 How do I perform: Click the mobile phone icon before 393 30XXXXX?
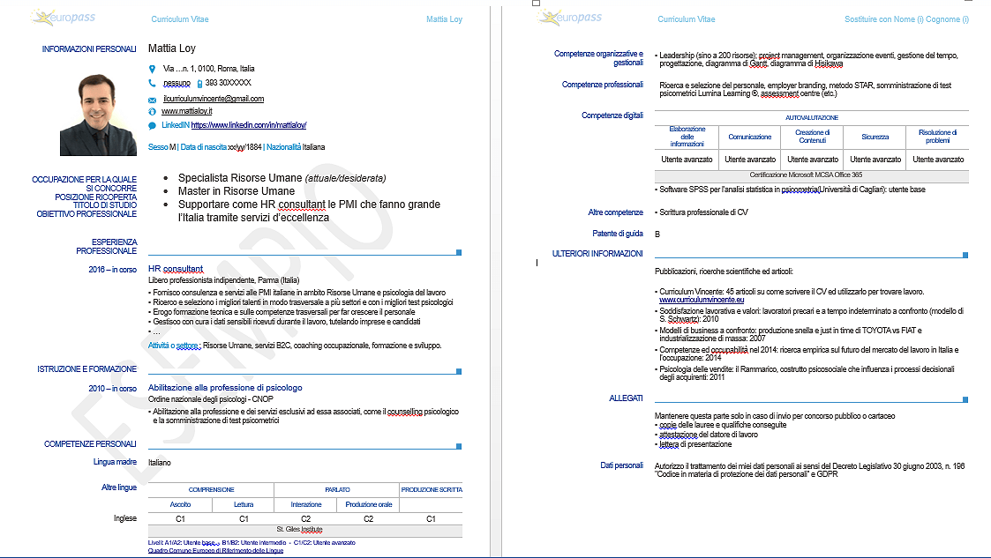point(199,84)
